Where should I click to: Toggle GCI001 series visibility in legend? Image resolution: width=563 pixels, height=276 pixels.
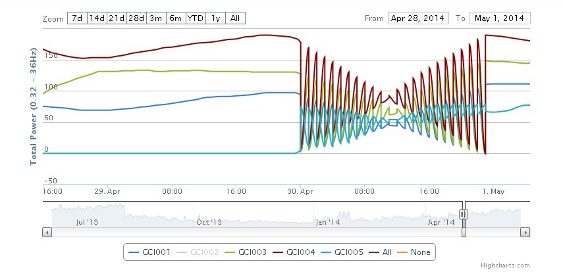(x=151, y=252)
